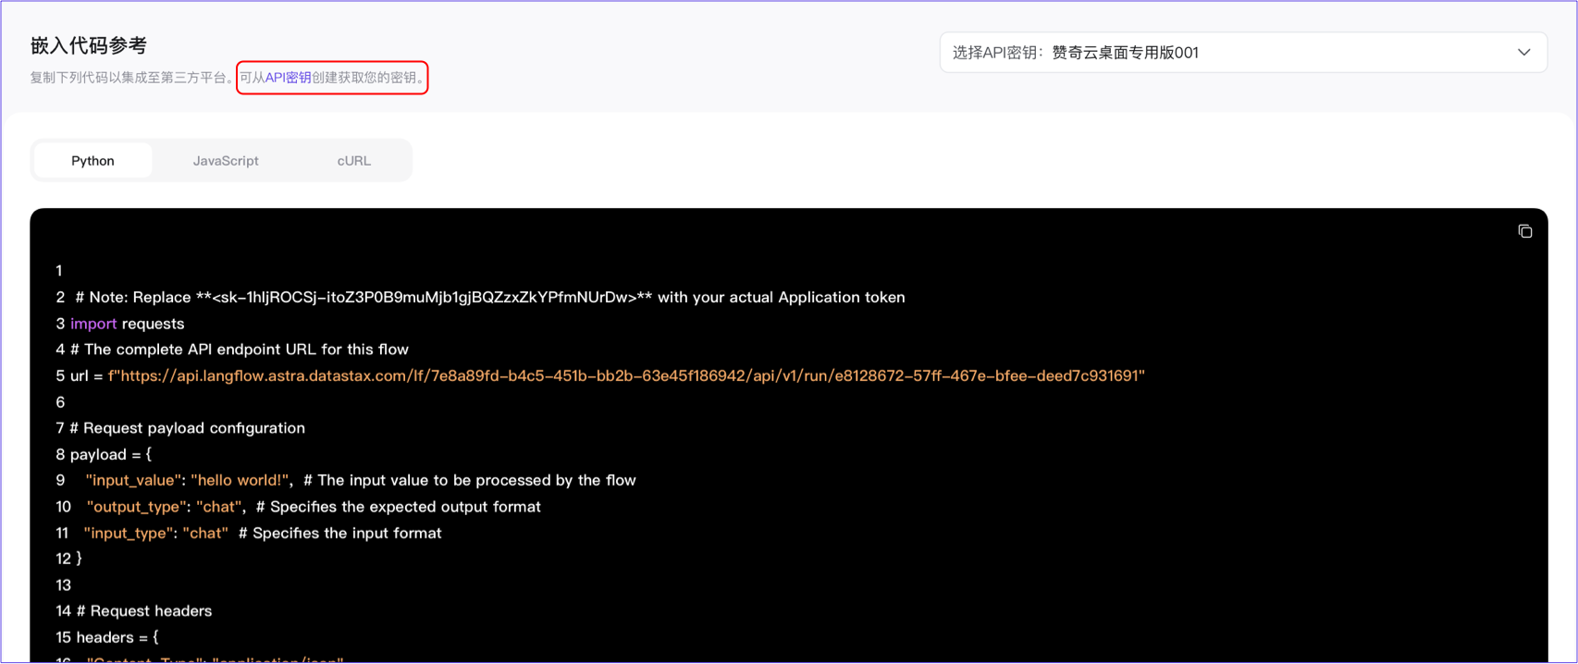The image size is (1578, 664).
Task: Click the "output_type" key in payload
Action: (x=137, y=507)
